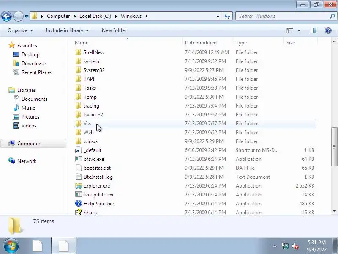This screenshot has height=254, width=338.
Task: Select Computer in the address breadcrumb
Action: 58,16
